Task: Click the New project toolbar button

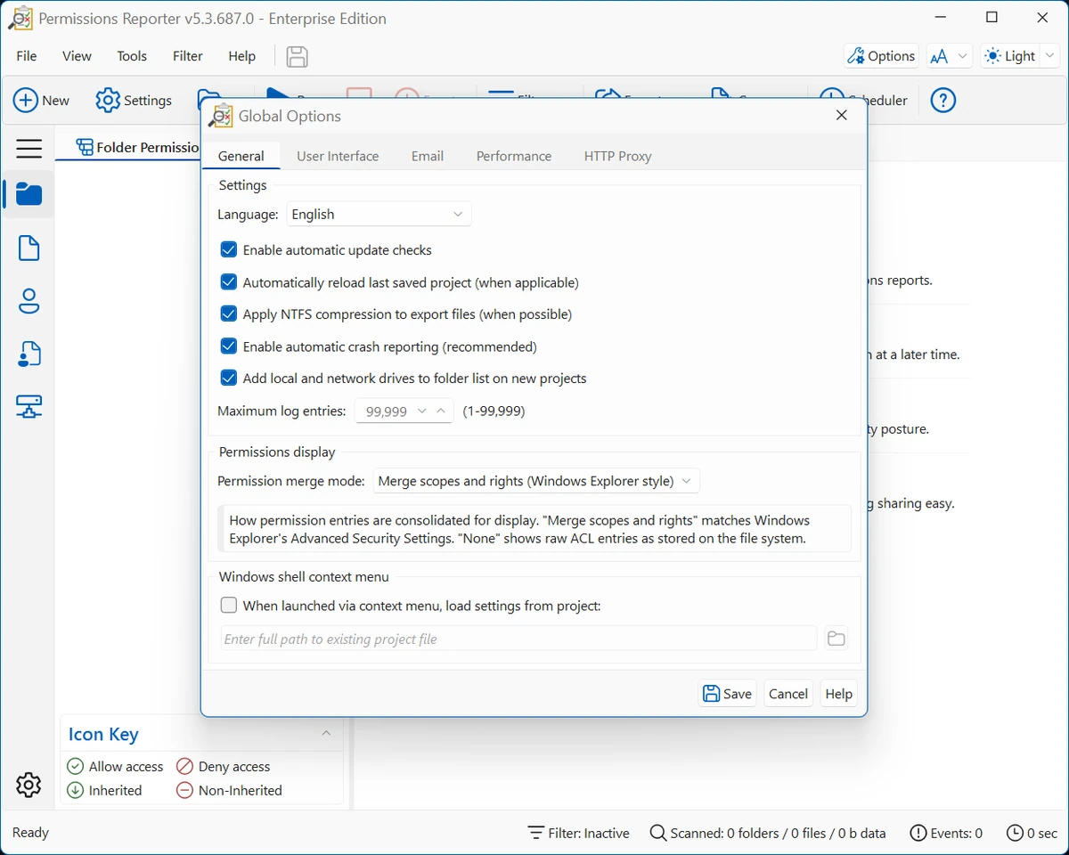Action: pos(42,101)
